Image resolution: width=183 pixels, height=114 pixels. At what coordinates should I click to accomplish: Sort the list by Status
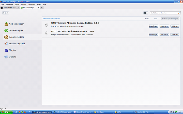(147, 19)
